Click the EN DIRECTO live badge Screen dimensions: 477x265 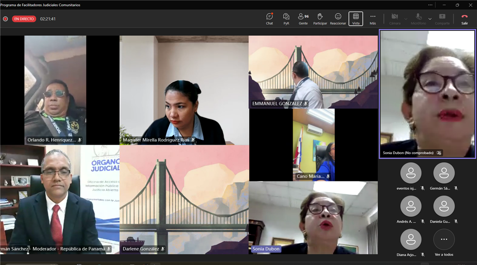click(x=24, y=19)
